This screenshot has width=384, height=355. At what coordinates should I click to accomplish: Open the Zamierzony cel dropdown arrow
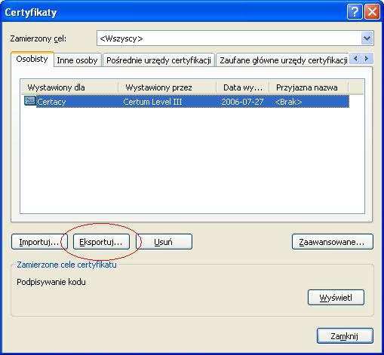pos(367,38)
